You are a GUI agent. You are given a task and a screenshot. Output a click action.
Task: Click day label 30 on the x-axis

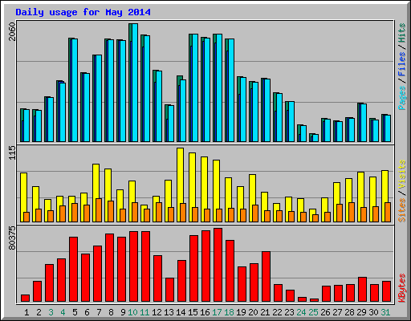pos(373,312)
